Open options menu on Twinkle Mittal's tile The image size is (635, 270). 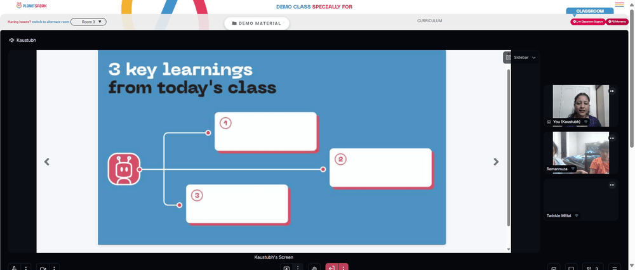pos(612,185)
